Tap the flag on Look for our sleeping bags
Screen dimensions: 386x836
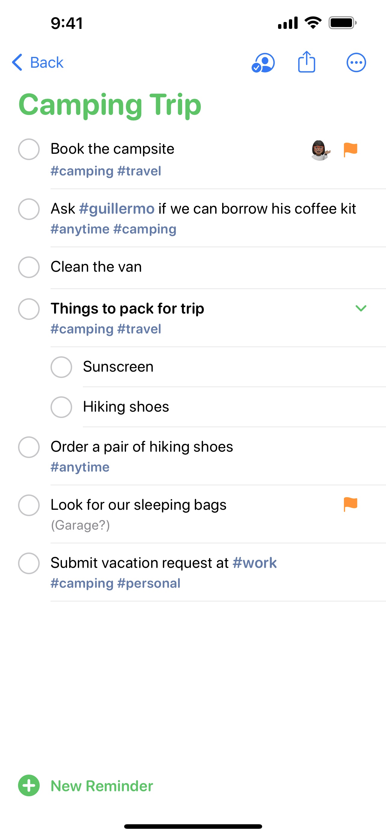(x=350, y=505)
